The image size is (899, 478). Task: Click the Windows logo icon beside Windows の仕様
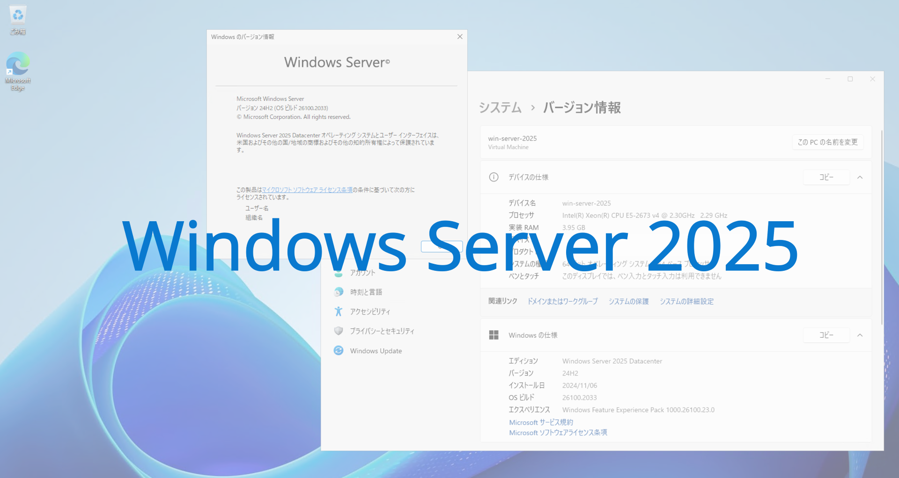[x=494, y=335]
